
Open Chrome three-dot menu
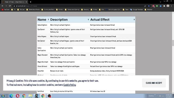[x=172, y=6]
